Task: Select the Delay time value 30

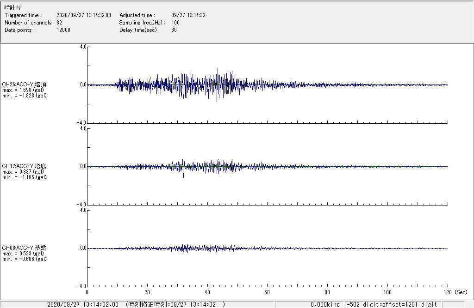Action: point(174,30)
